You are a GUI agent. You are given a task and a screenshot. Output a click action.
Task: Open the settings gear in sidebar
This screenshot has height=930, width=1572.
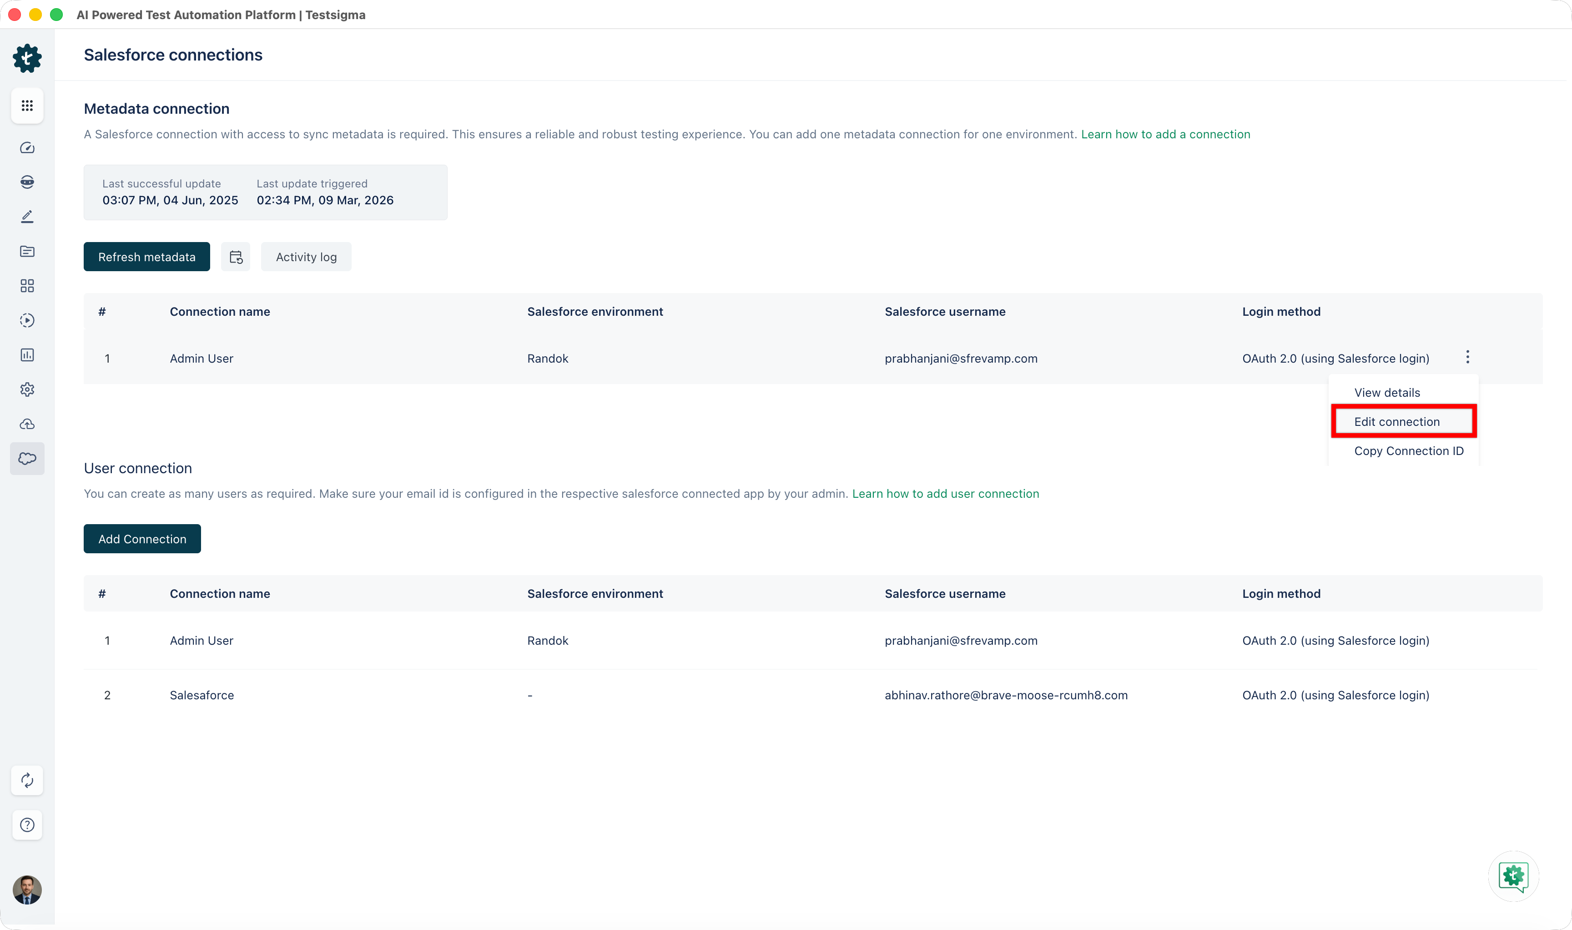(x=27, y=389)
